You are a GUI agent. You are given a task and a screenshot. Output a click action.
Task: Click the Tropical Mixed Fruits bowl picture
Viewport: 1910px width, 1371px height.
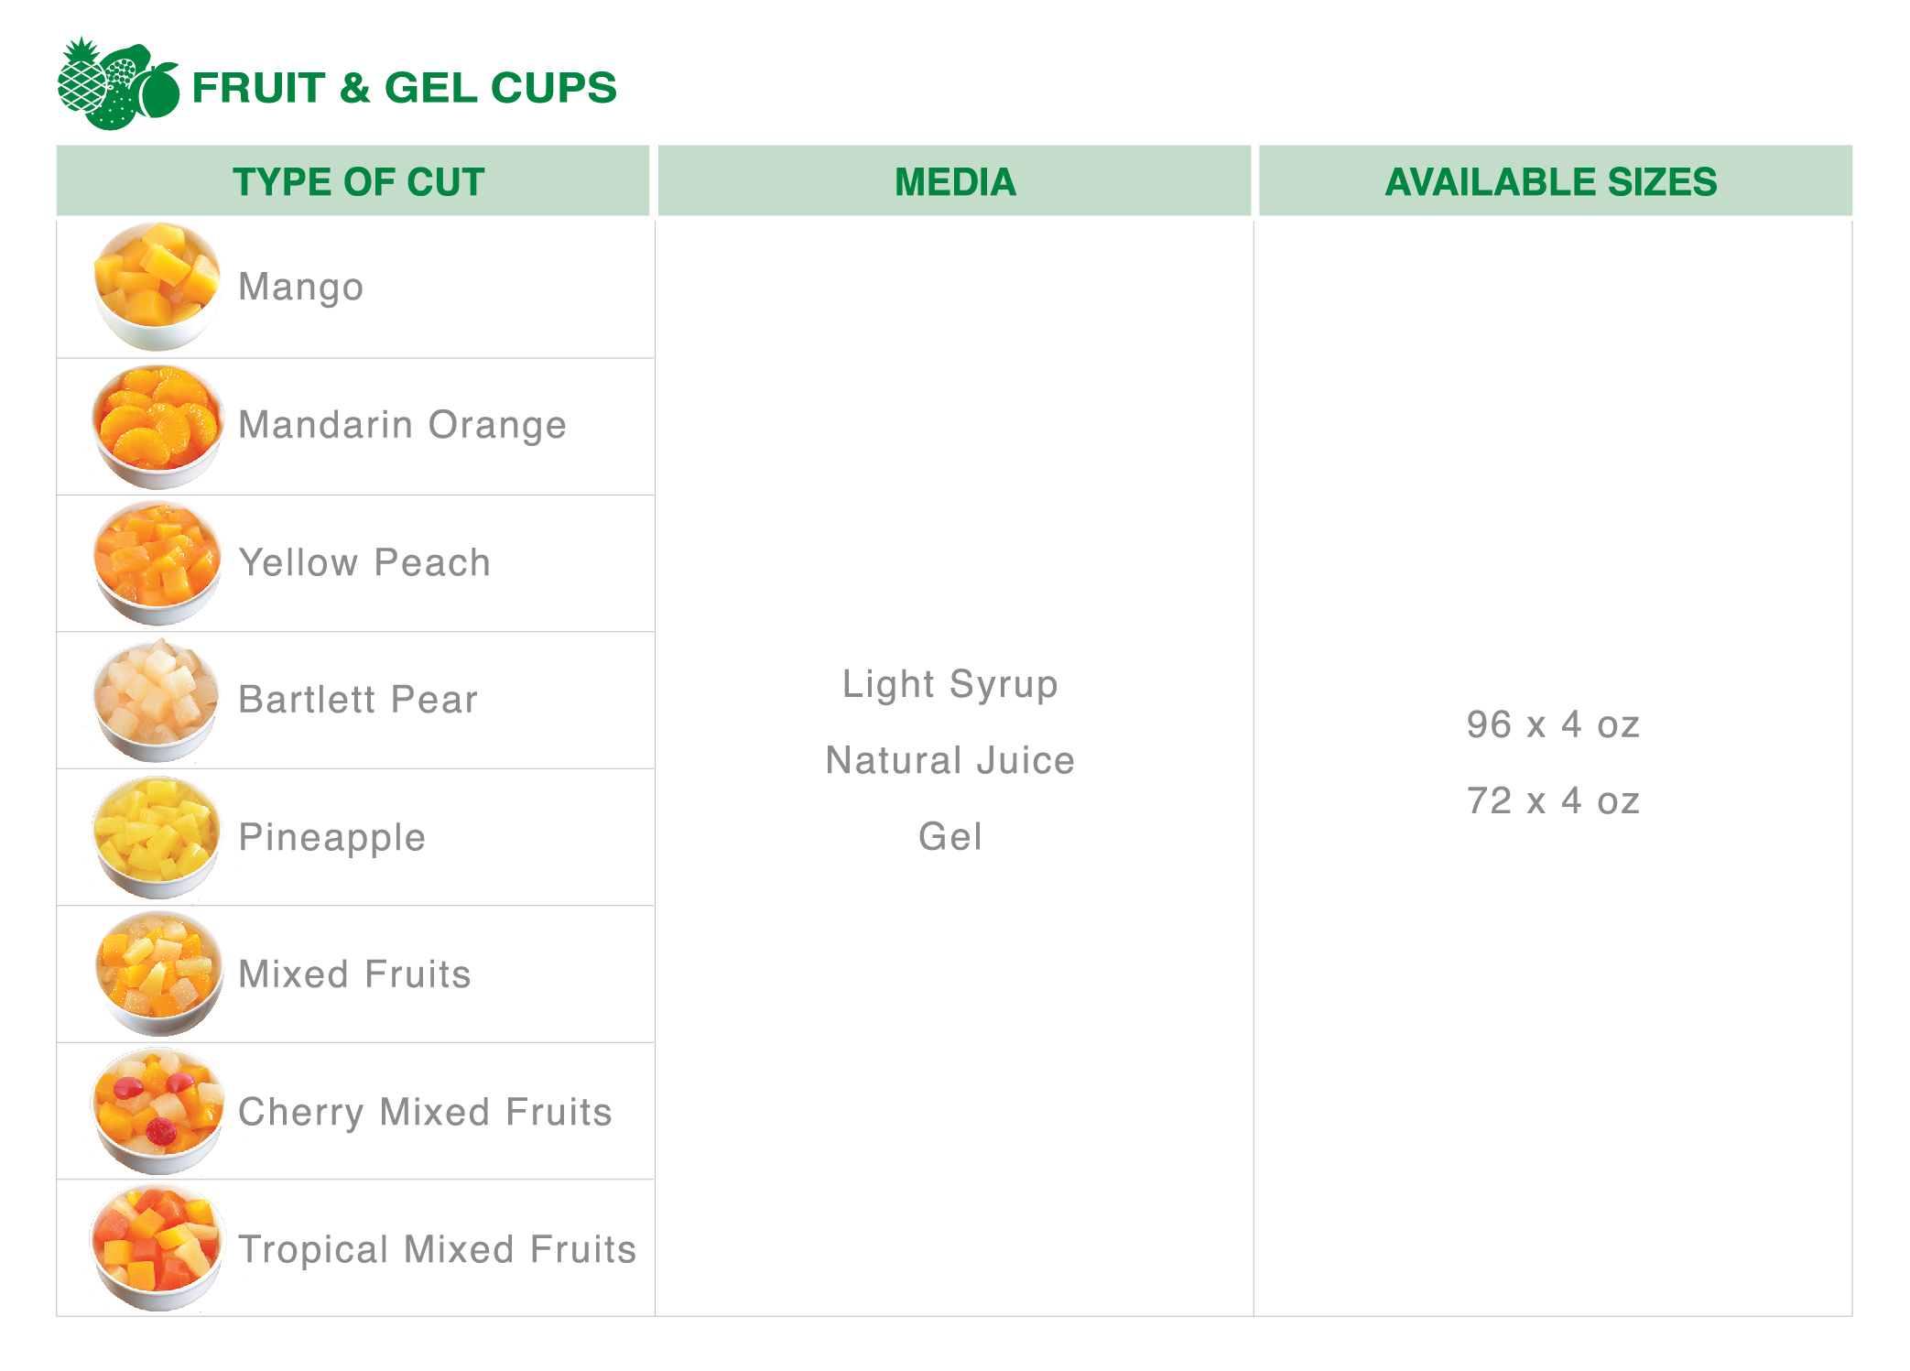click(157, 1248)
